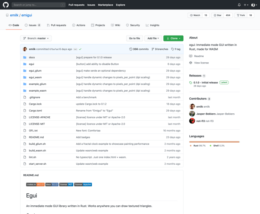Screen dimensions: 260x214
Task: Click emilk's avatar in the commit bar
Action: 25,49
